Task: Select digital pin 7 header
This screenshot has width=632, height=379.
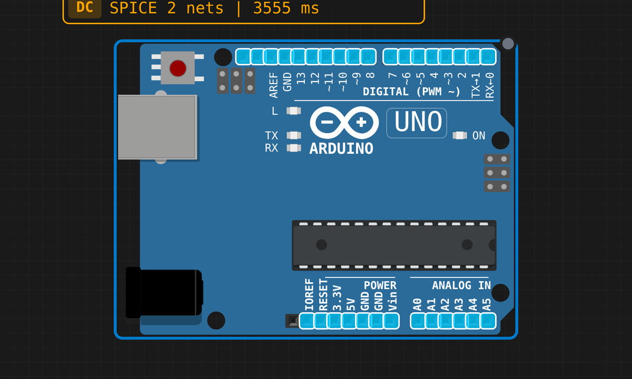Action: click(x=391, y=56)
